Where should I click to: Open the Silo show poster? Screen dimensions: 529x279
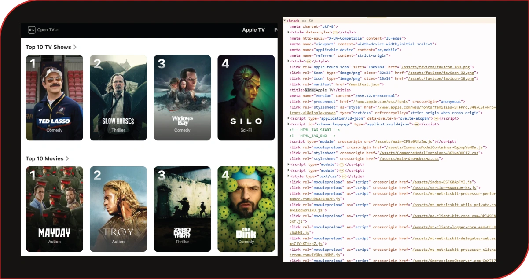pos(246,98)
